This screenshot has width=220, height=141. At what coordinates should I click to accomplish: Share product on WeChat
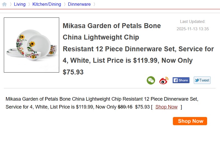151,80
